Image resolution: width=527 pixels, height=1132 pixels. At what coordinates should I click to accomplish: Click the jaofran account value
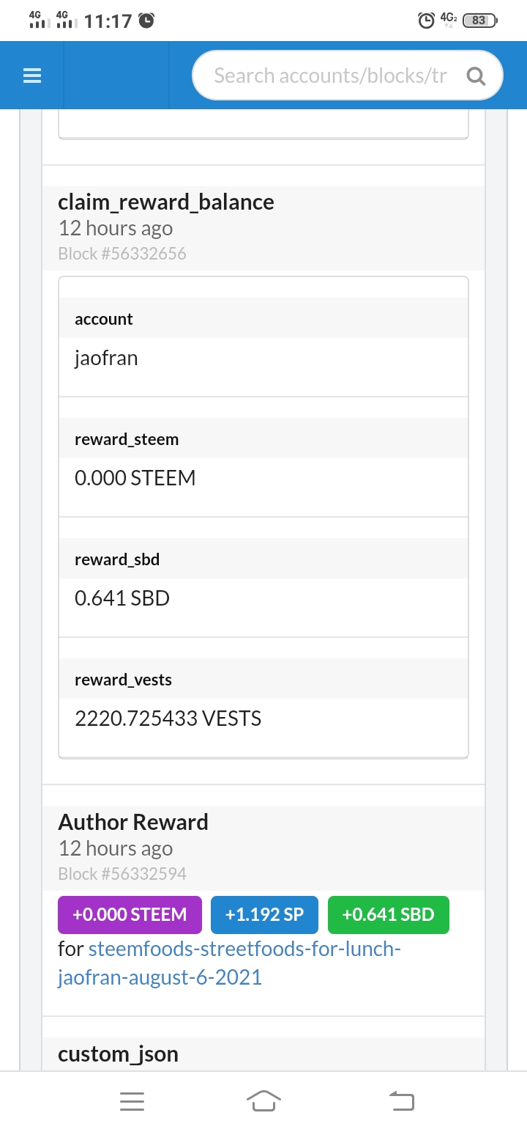pos(106,358)
